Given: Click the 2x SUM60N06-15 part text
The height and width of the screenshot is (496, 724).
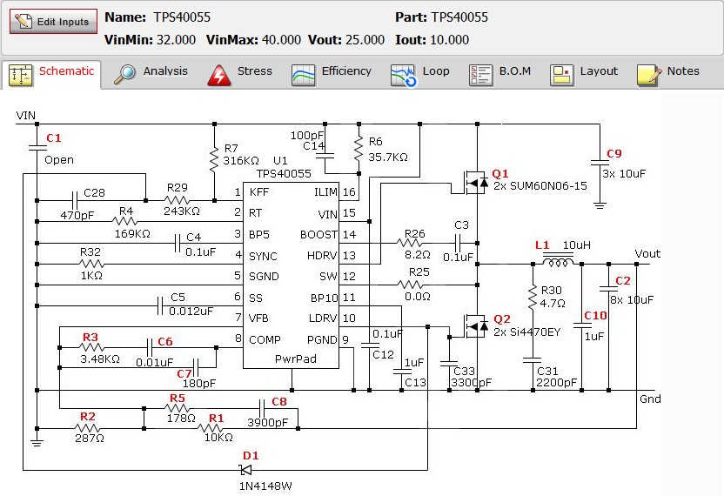Looking at the screenshot, I should click(x=540, y=185).
